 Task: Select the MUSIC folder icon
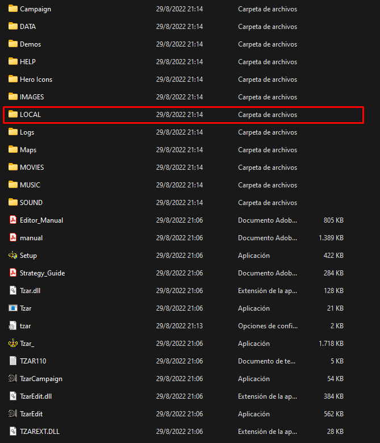[13, 185]
